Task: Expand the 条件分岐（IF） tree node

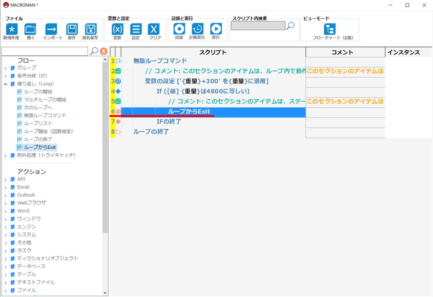Action: (6, 76)
